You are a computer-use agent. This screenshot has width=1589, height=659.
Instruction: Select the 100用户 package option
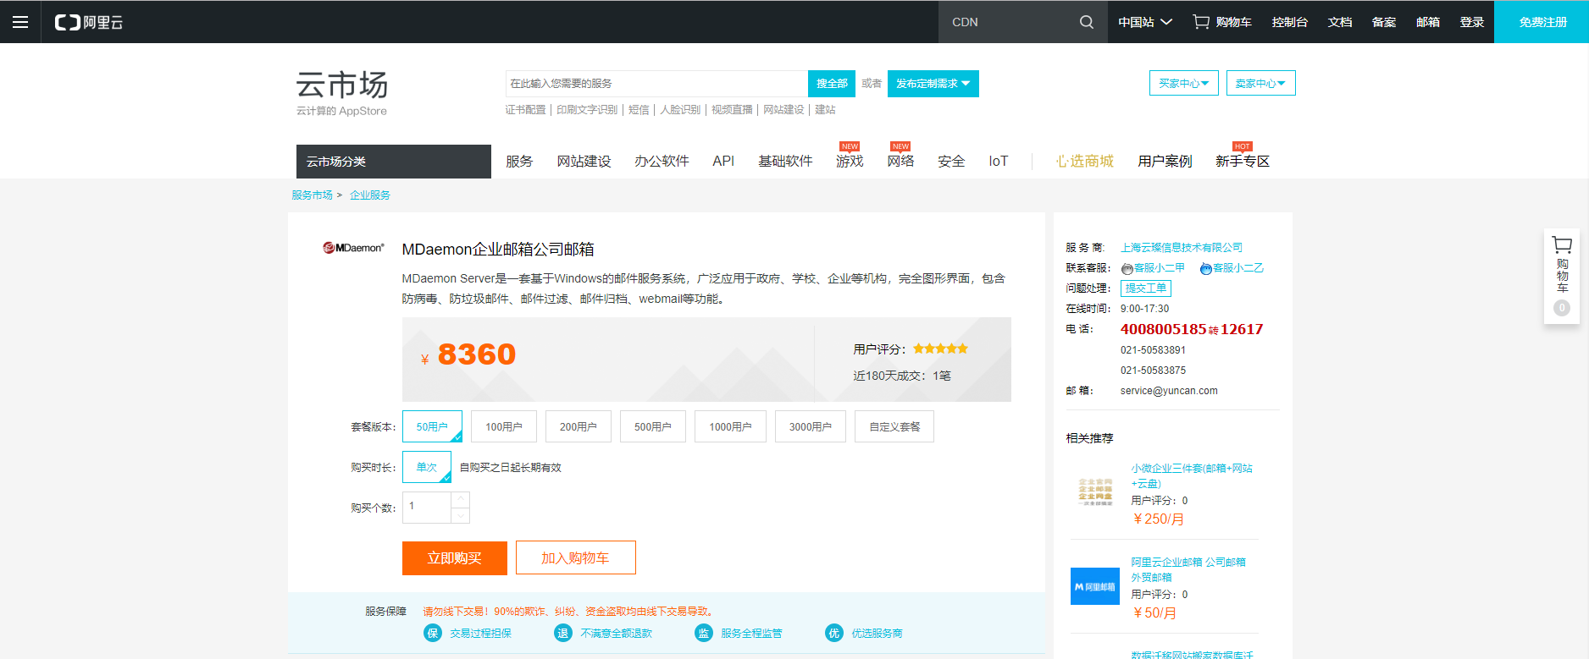[x=504, y=426]
